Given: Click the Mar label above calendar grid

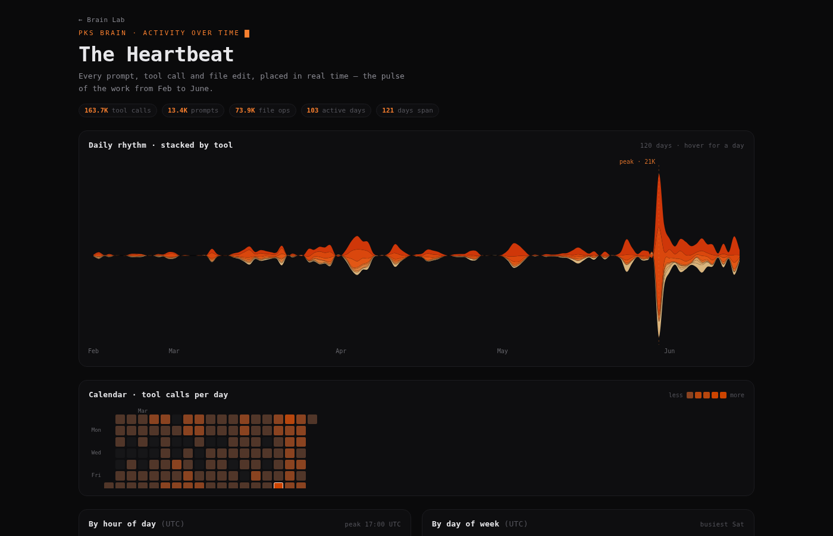Looking at the screenshot, I should click(x=143, y=410).
